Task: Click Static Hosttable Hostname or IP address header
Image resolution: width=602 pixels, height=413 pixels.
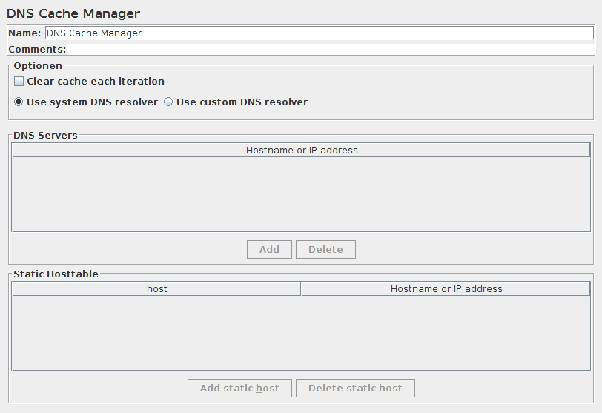Action: coord(446,289)
